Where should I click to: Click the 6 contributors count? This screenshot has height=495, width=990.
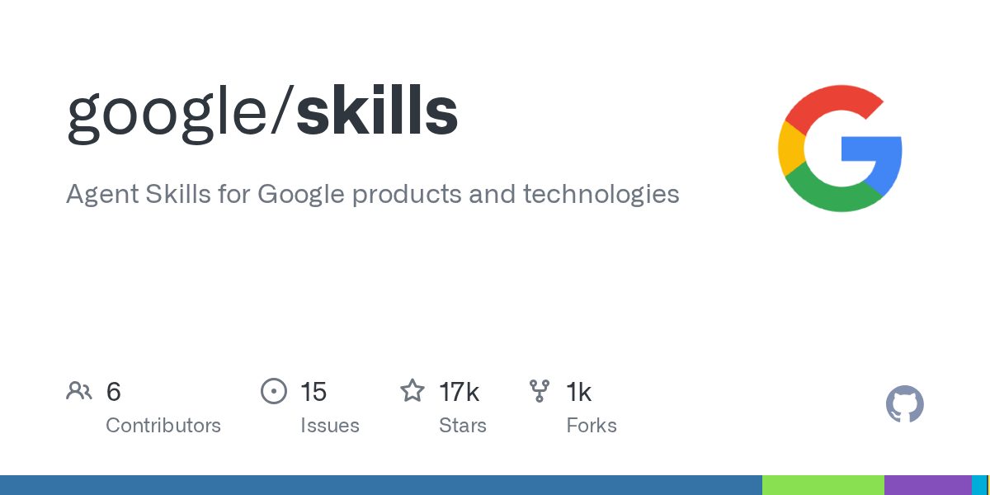coord(114,392)
